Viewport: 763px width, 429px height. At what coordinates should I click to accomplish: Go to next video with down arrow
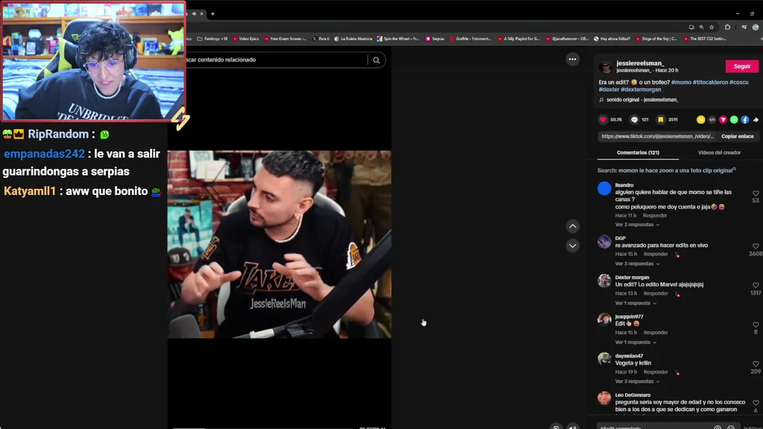point(573,245)
